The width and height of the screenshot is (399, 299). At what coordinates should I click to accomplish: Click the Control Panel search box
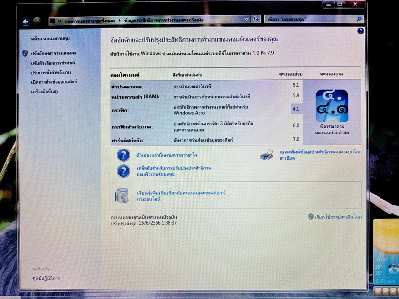314,19
